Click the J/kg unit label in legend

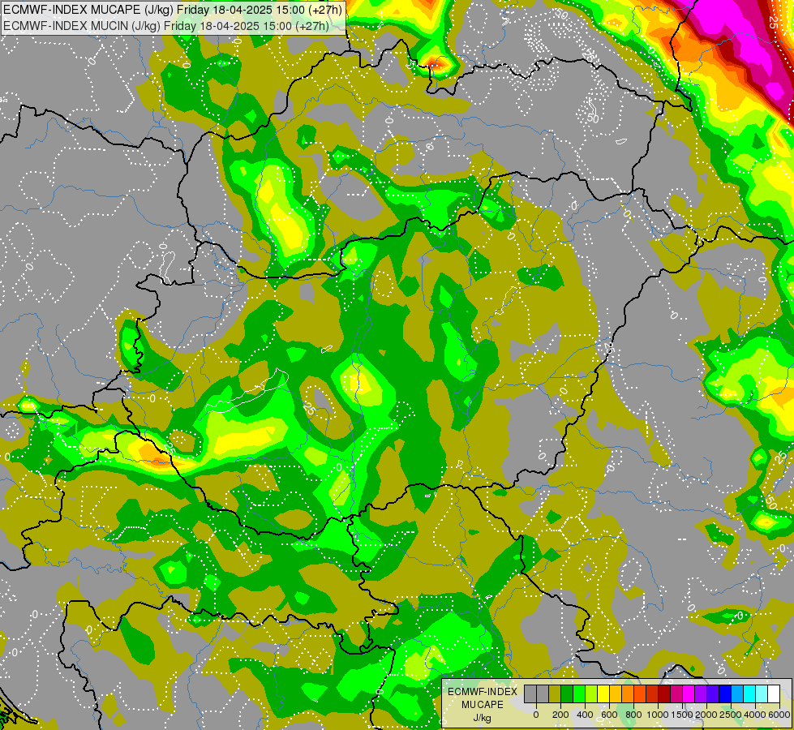pyautogui.click(x=482, y=718)
